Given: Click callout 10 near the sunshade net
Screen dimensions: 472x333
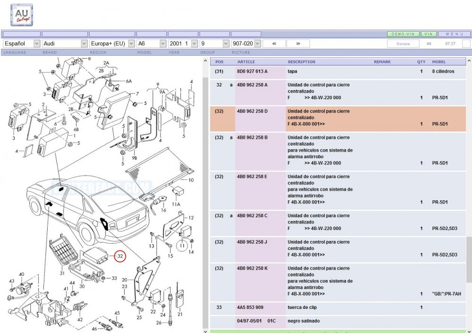Looking at the screenshot, I should tap(191, 180).
